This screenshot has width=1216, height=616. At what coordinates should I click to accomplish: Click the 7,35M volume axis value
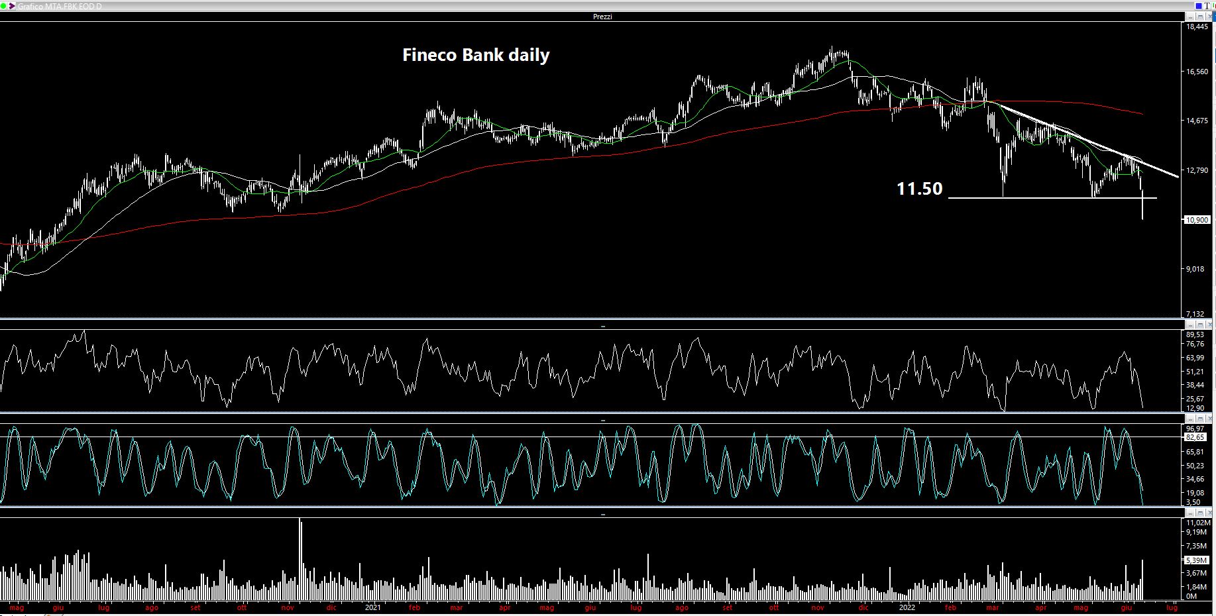[1196, 546]
